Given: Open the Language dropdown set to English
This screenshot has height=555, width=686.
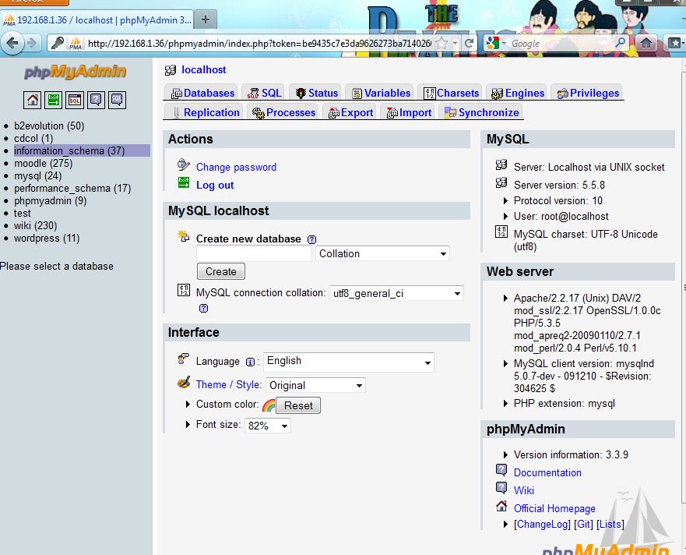Looking at the screenshot, I should [x=349, y=362].
